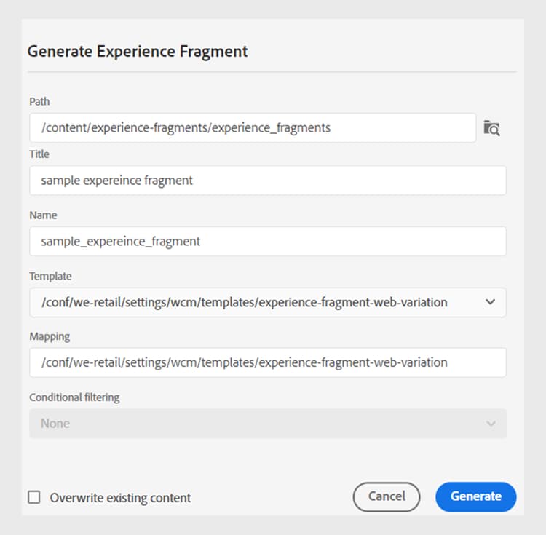Focus the Title field with sample text

tap(267, 181)
